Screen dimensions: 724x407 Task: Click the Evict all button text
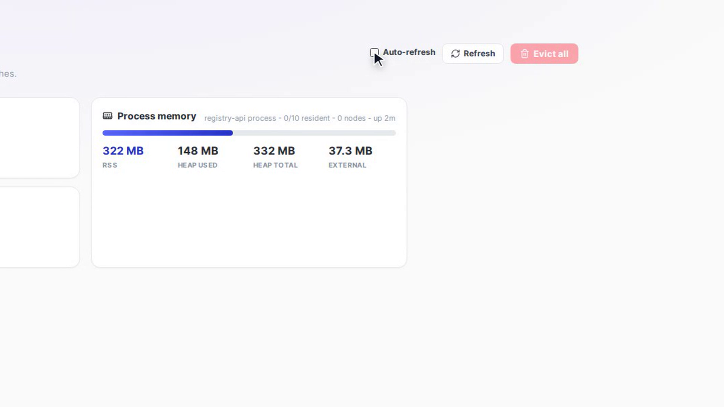click(x=551, y=54)
